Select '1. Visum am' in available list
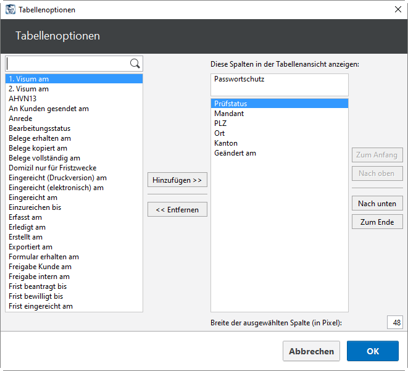Image resolution: width=408 pixels, height=371 pixels. (74, 79)
